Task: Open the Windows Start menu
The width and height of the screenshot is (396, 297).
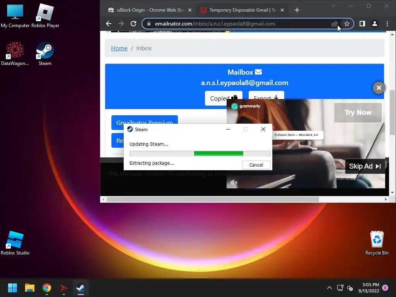Action: click(x=12, y=288)
